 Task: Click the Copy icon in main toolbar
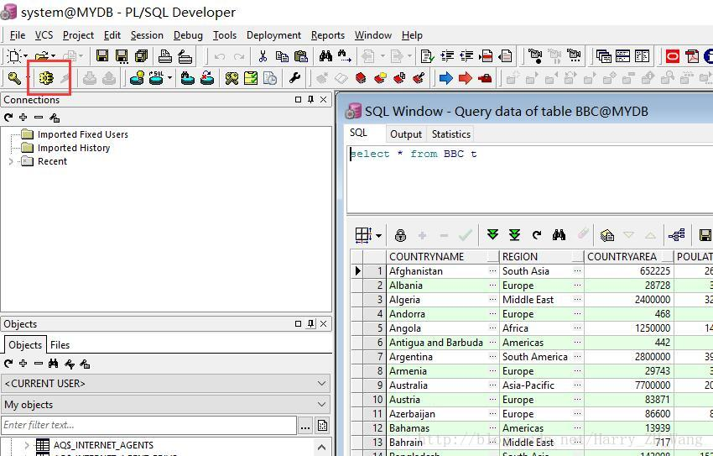(x=282, y=56)
